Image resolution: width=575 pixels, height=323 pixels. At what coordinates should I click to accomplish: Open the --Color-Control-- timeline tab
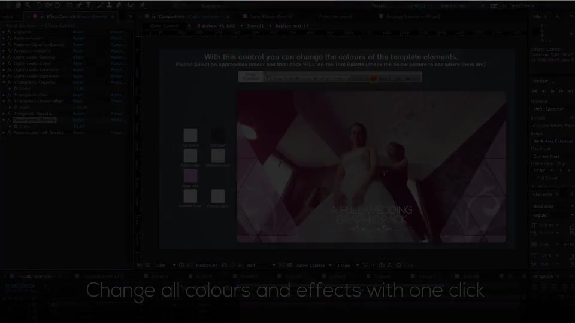coord(36,276)
